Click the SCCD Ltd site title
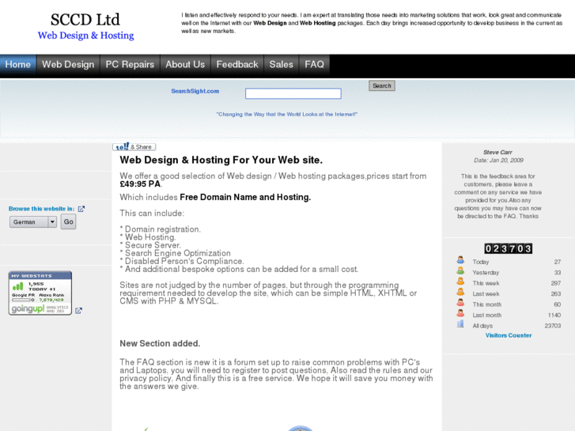575x431 pixels. click(x=85, y=20)
